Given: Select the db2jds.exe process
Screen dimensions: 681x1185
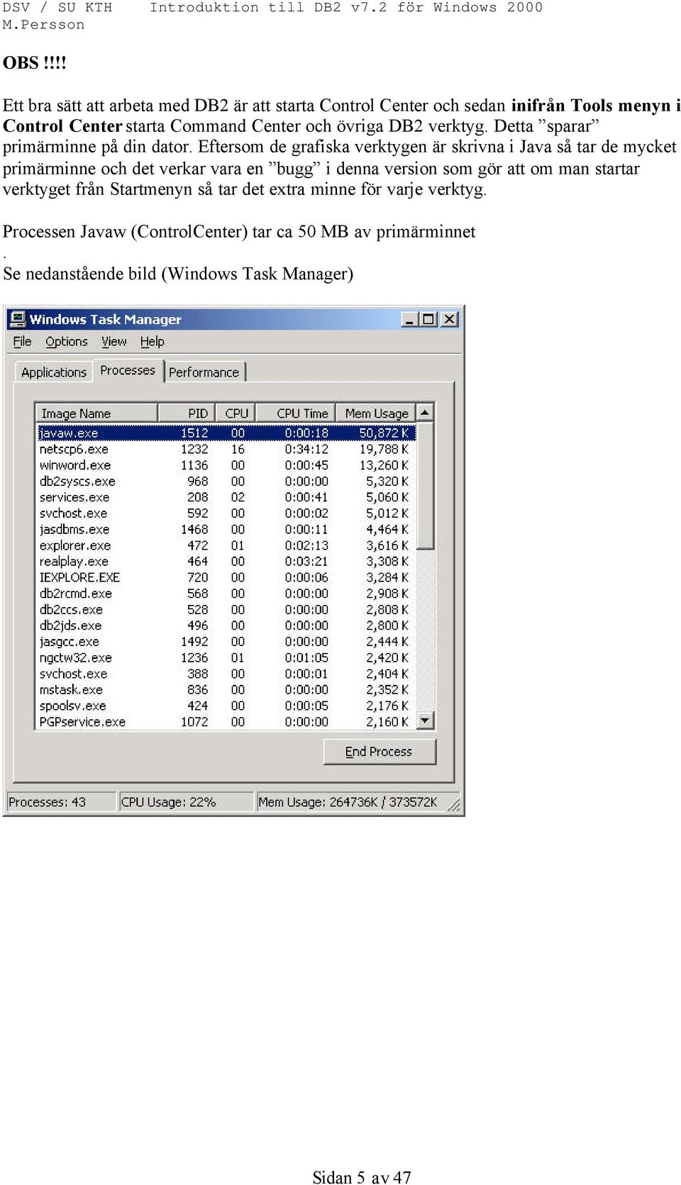Looking at the screenshot, I should point(226,625).
